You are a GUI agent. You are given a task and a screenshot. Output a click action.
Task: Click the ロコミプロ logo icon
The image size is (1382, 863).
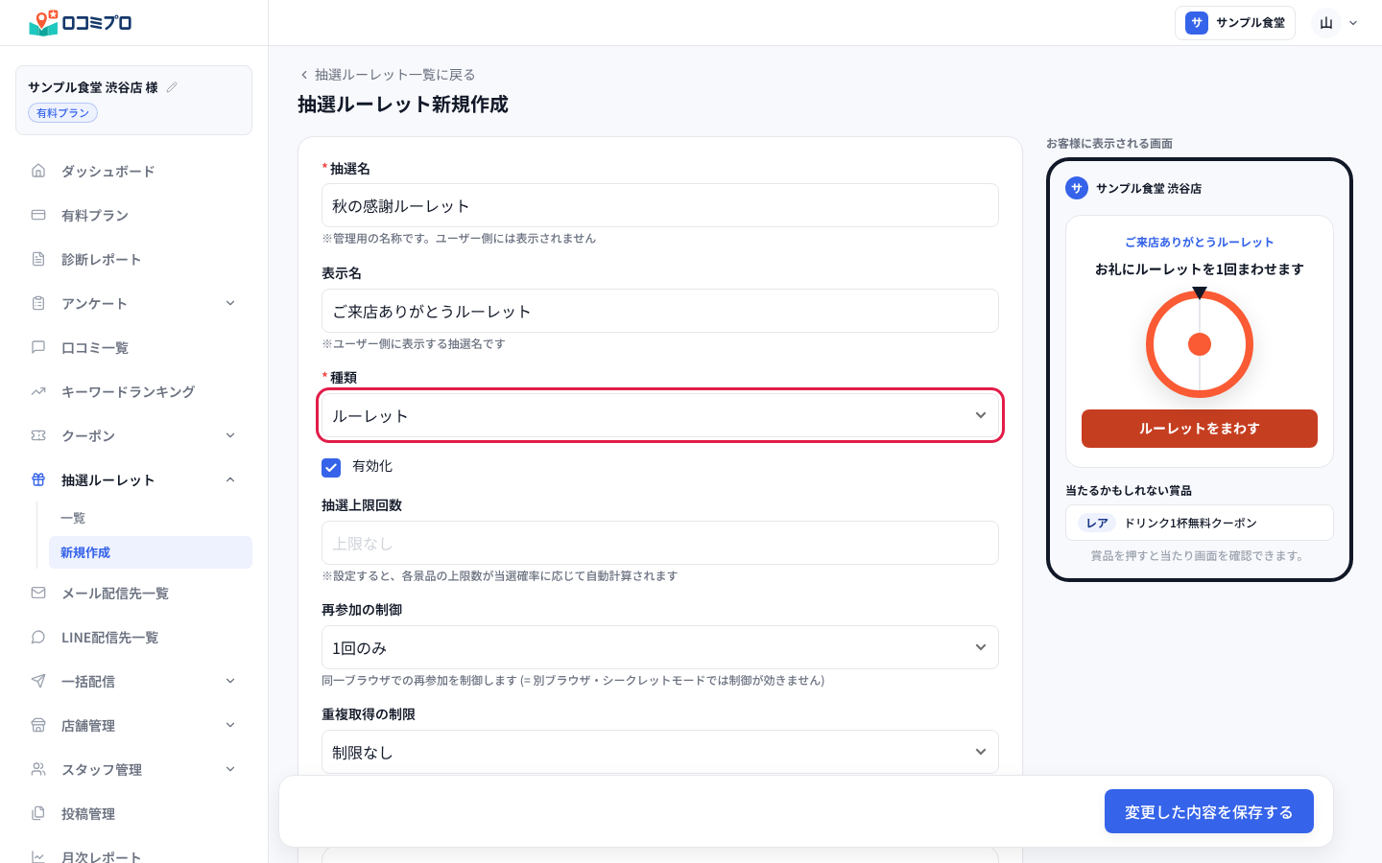(44, 23)
